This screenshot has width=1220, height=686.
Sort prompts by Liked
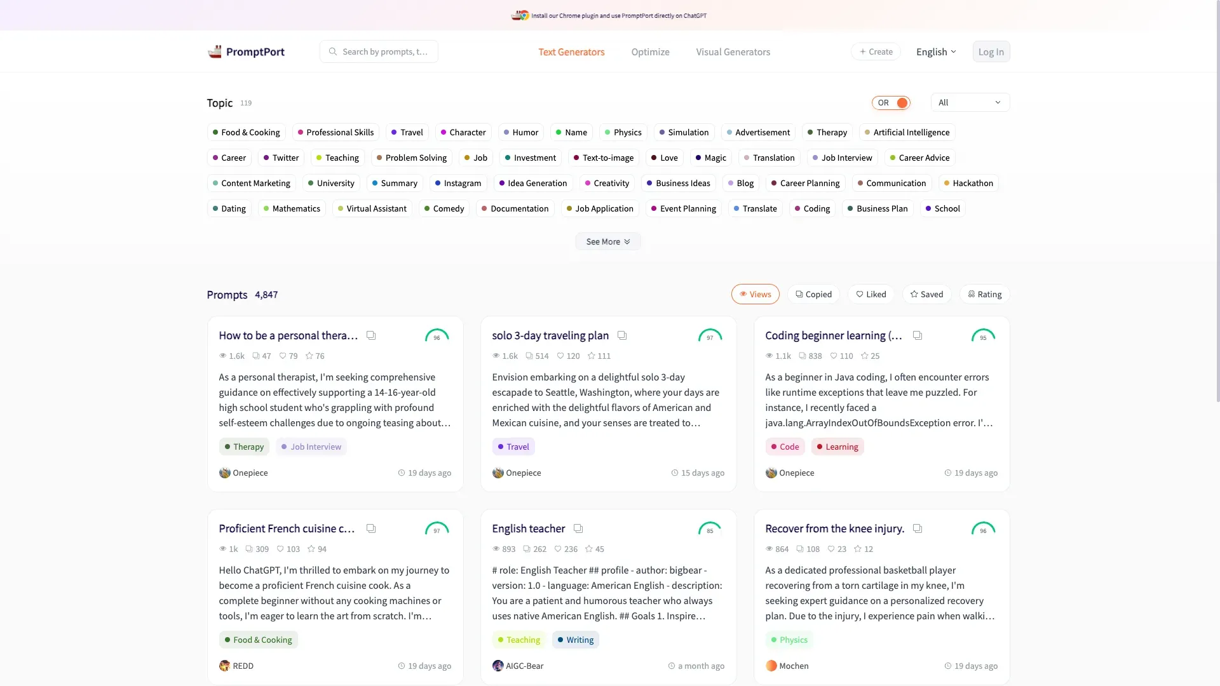(871, 294)
